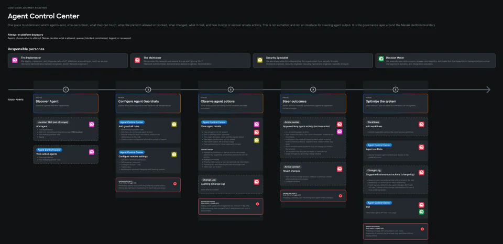Click the red icon on Approve/deny agent activity card
The height and width of the screenshot is (244, 503).
pyautogui.click(x=340, y=125)
